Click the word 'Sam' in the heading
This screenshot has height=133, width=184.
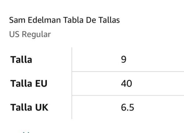point(17,20)
